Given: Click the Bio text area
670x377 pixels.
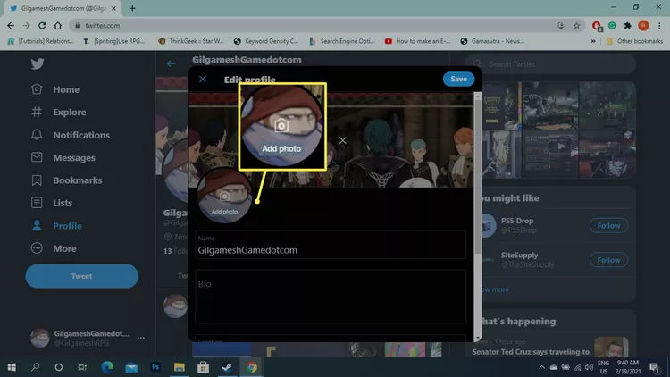Looking at the screenshot, I should (x=331, y=297).
